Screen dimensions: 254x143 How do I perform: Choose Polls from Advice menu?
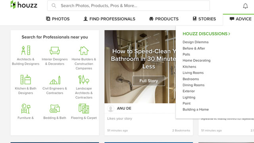point(186,54)
